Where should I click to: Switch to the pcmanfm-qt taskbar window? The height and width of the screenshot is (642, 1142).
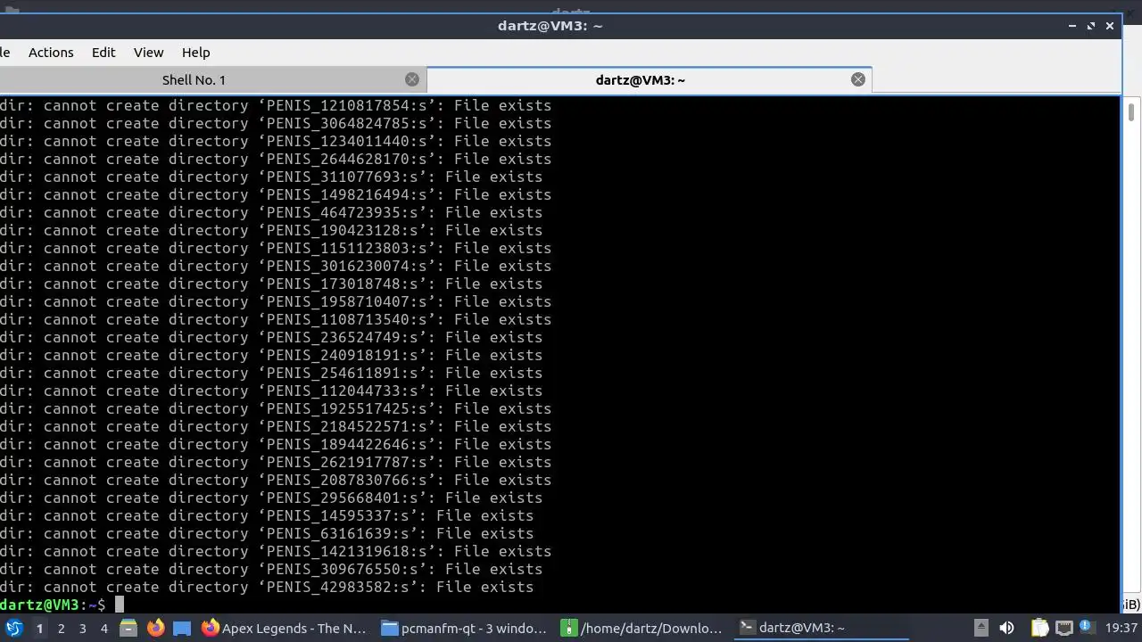[464, 628]
